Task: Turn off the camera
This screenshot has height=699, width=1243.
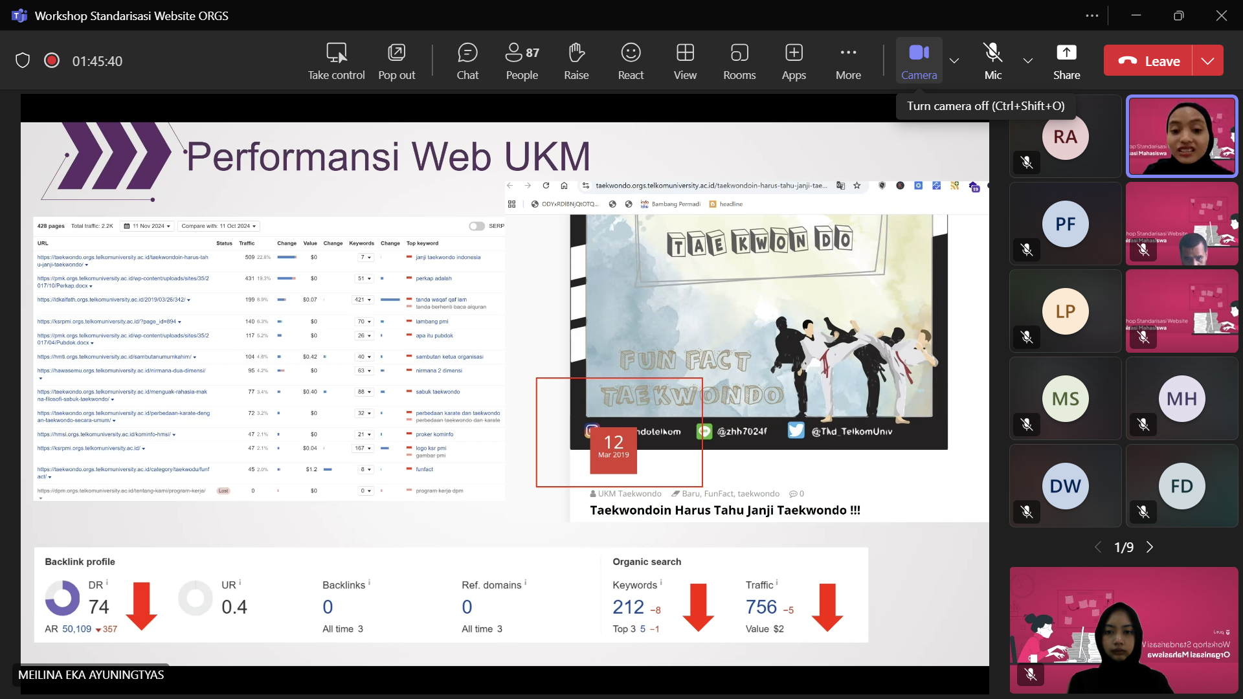Action: pyautogui.click(x=919, y=60)
